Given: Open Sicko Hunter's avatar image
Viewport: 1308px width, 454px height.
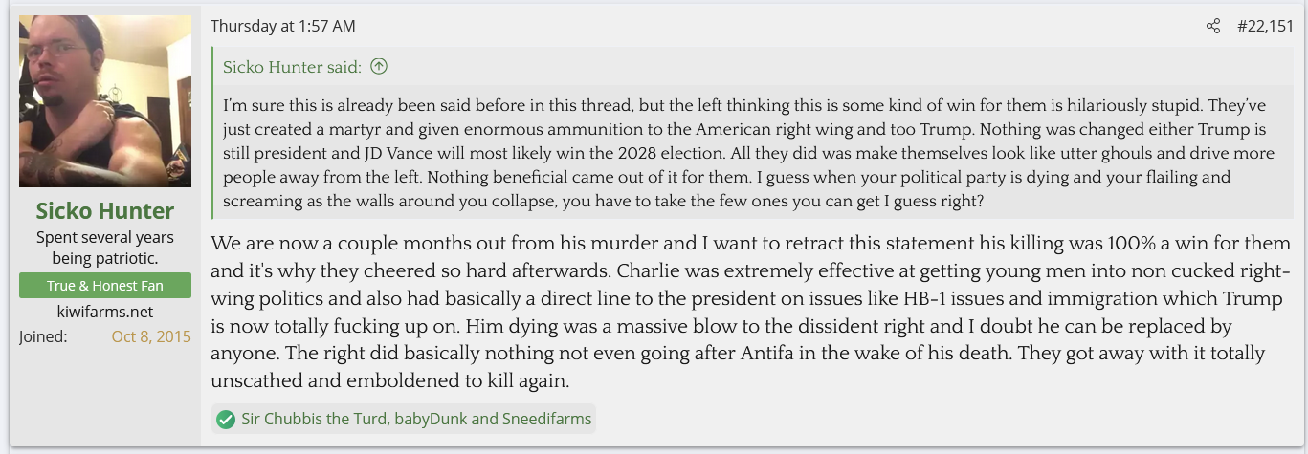Looking at the screenshot, I should pos(105,101).
